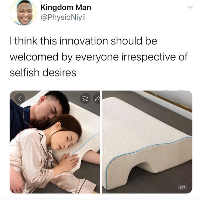Visit the @PhysioNiyii handle
This screenshot has height=200, width=202.
[x=63, y=18]
